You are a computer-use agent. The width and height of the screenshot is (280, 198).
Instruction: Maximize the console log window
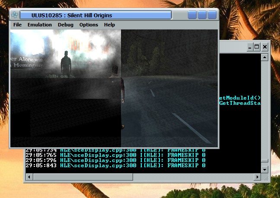point(257,47)
